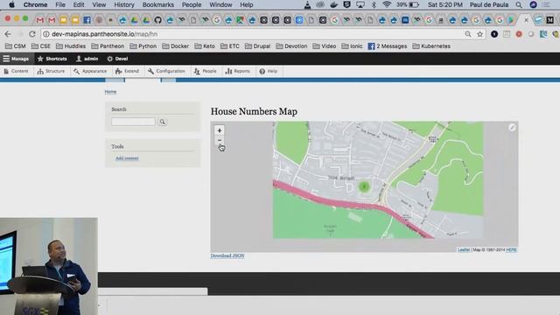The width and height of the screenshot is (560, 315).
Task: Open the Shortcuts admin toolbar item
Action: 52,59
